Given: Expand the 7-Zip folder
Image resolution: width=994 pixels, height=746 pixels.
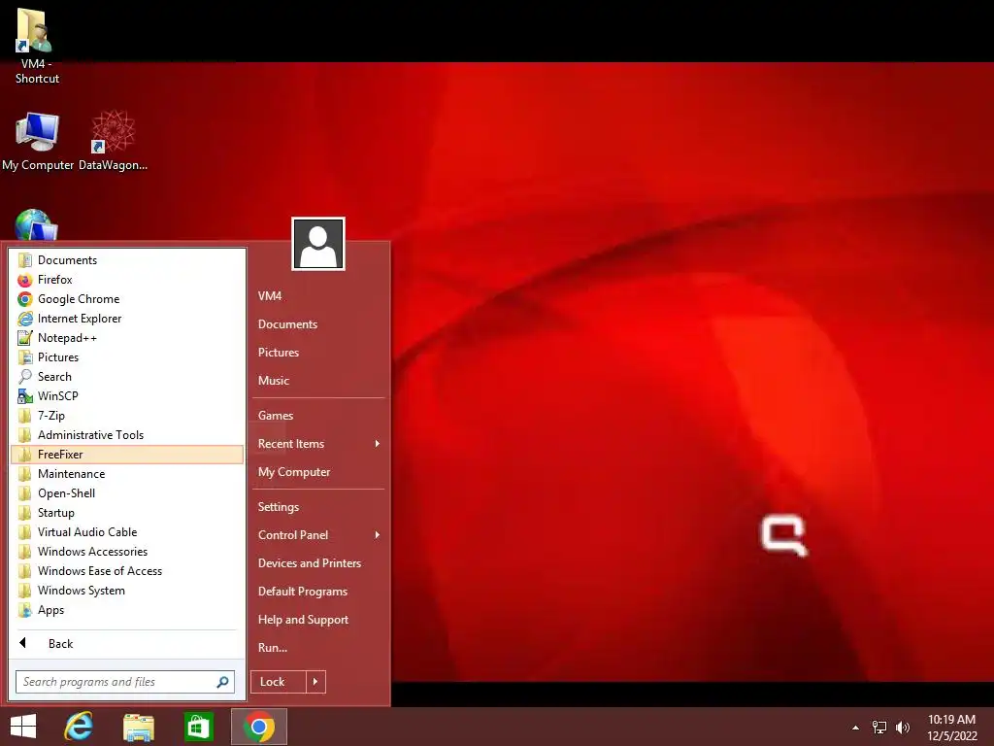Looking at the screenshot, I should point(127,416).
